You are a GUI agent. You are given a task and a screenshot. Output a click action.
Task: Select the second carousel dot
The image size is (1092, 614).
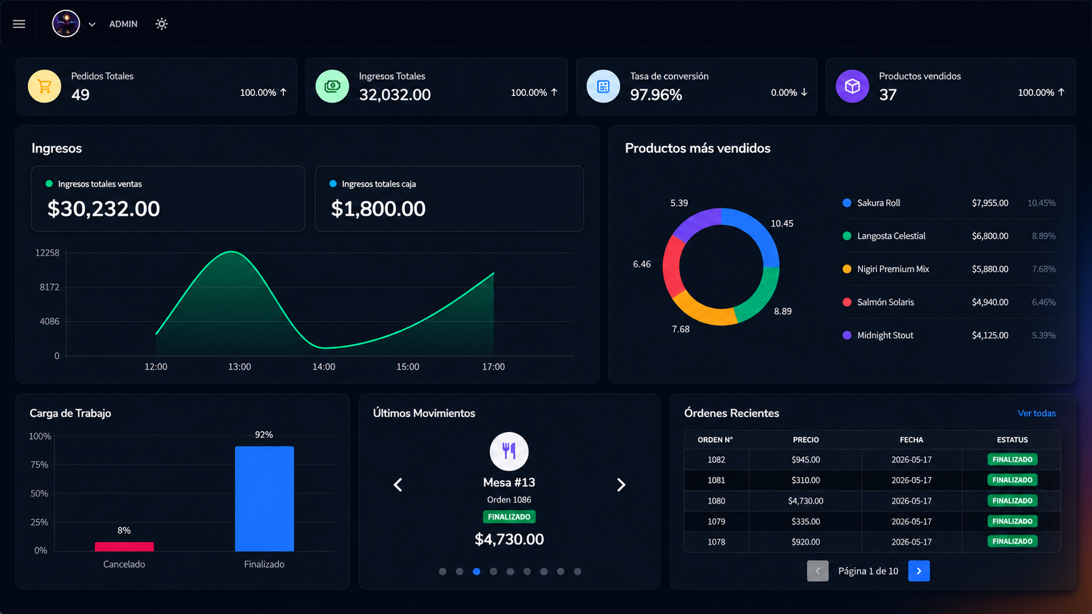point(460,572)
